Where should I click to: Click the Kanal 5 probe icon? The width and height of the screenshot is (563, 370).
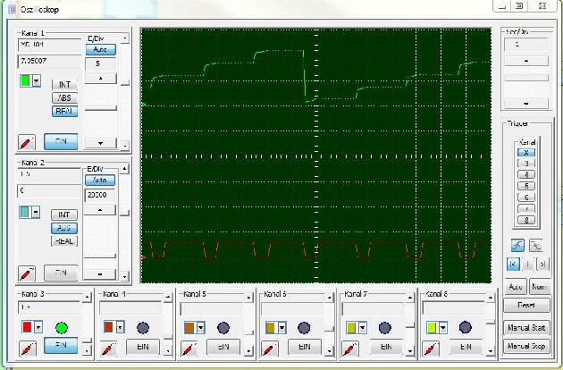tap(190, 347)
